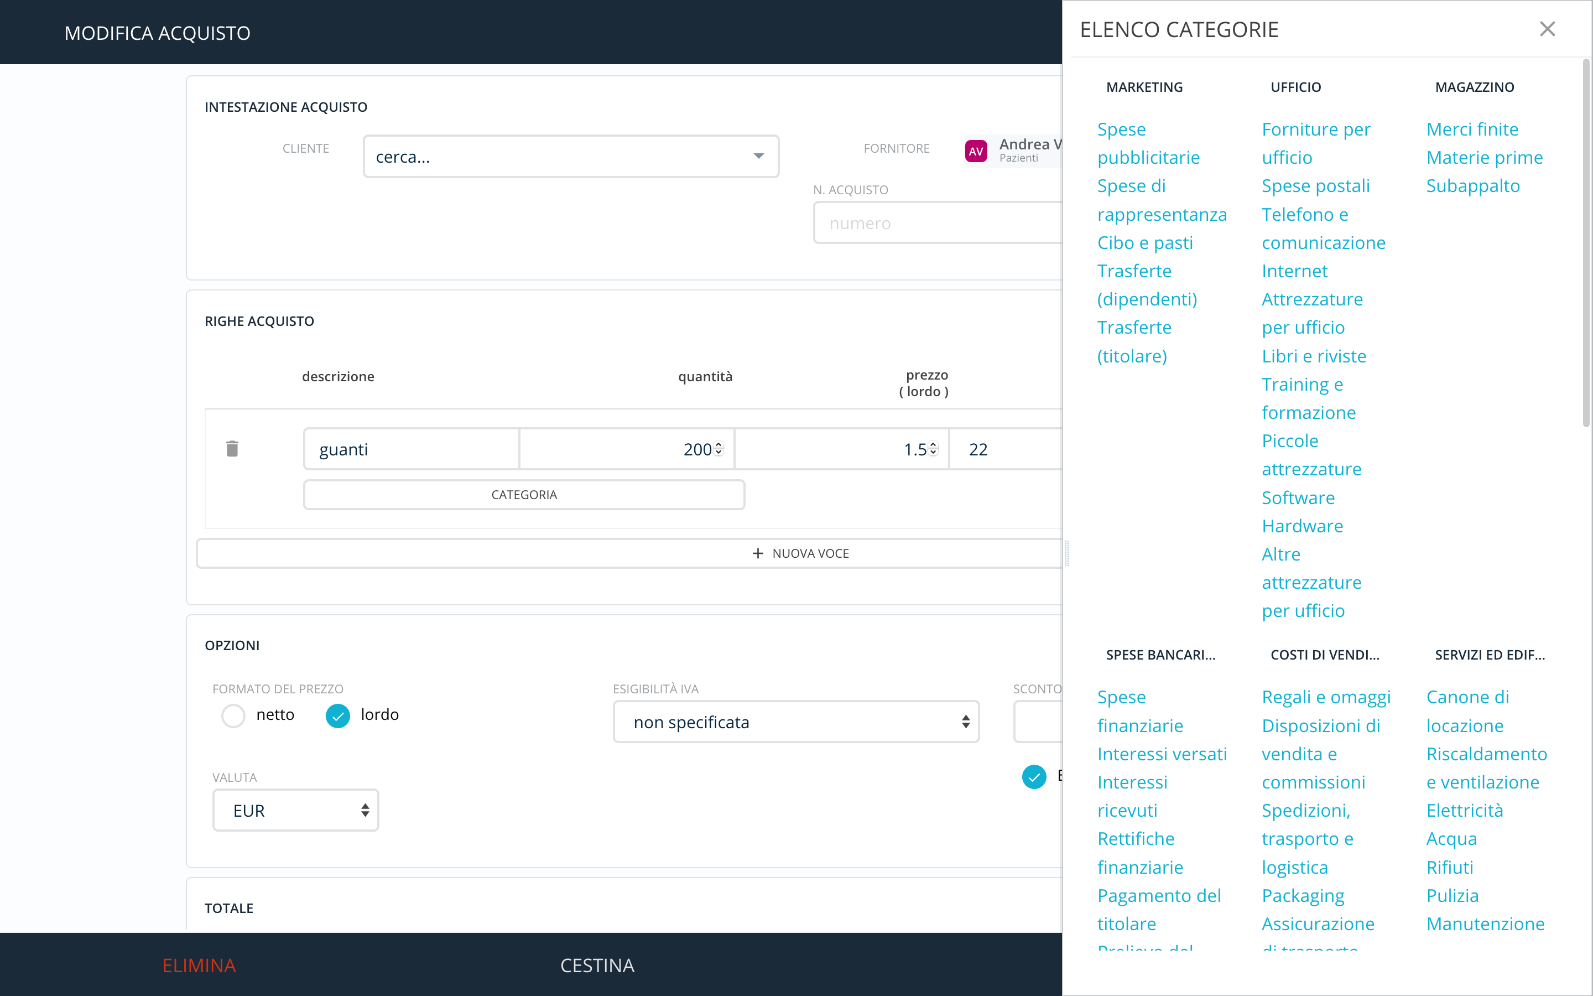The width and height of the screenshot is (1593, 996).
Task: Click the quantity stepper arrows
Action: coord(719,449)
